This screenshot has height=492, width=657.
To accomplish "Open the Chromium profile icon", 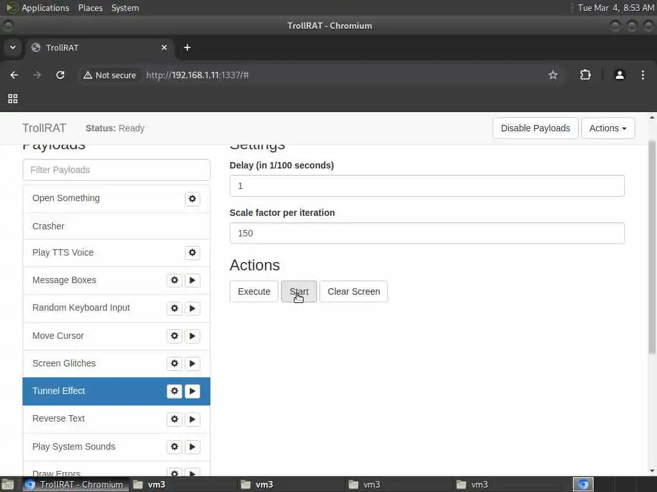I will 620,76.
